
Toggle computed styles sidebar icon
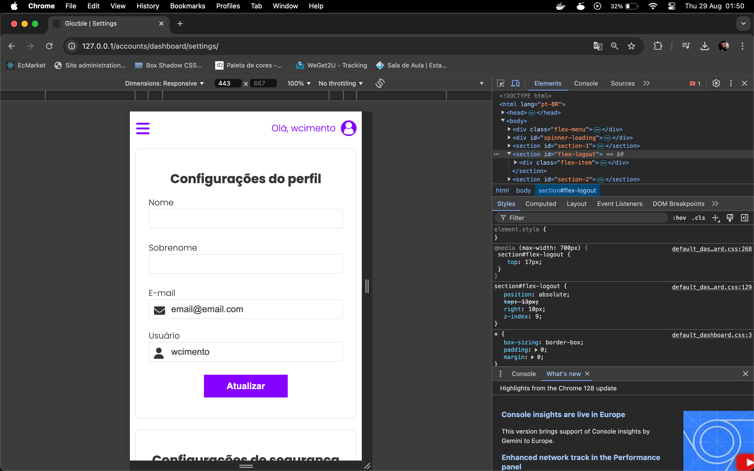coord(744,218)
